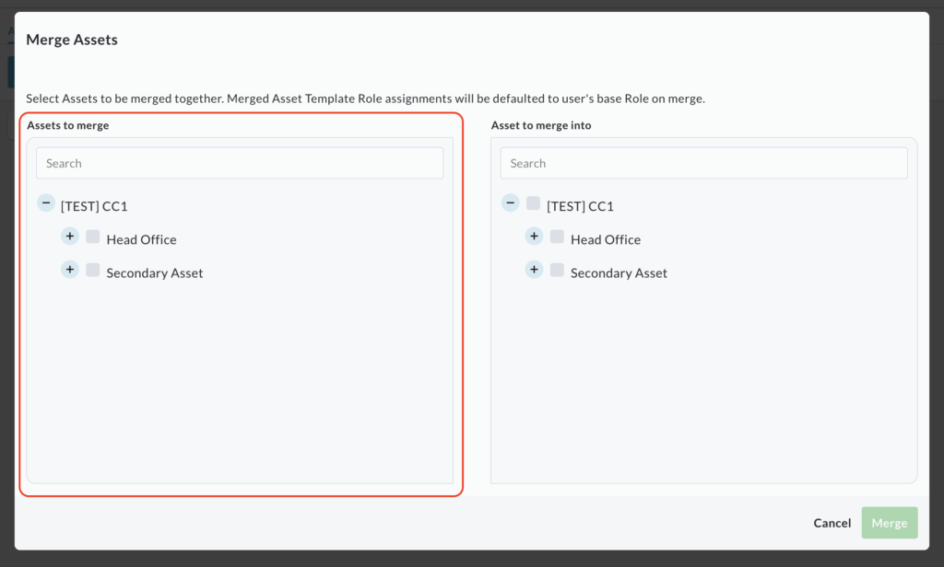Collapse [TEST] CC1 in Asset to merge into

[510, 202]
